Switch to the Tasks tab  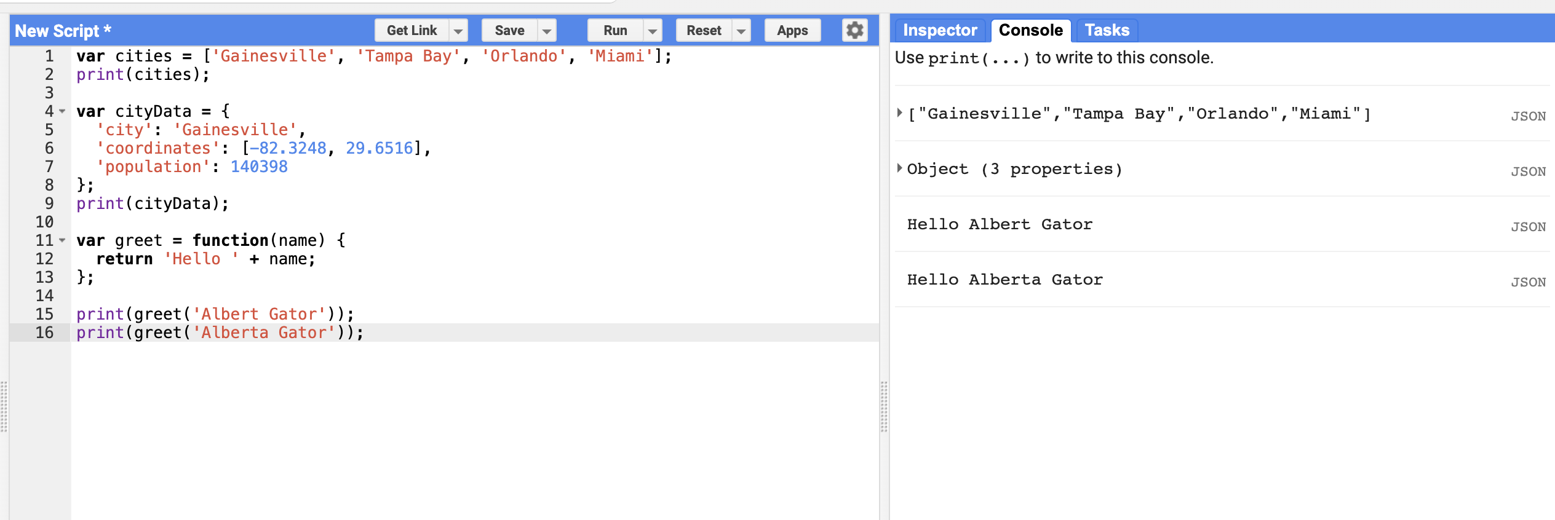(1107, 30)
